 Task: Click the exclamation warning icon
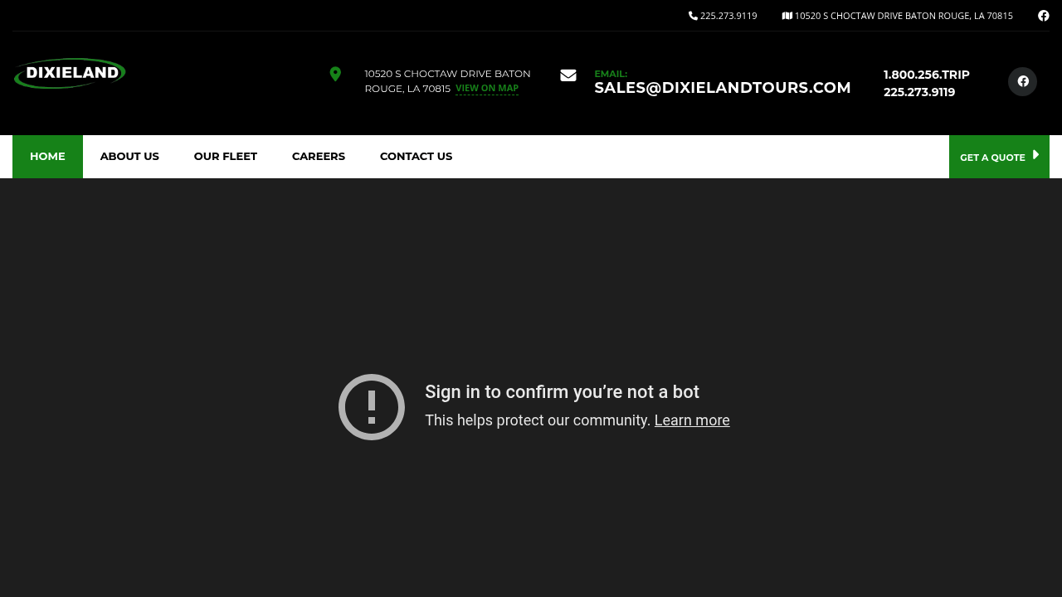point(372,407)
